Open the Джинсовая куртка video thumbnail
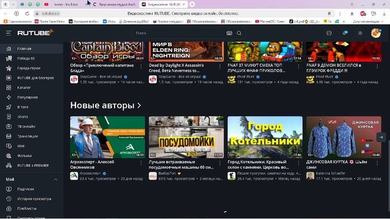The height and width of the screenshot is (219, 390). click(344, 137)
